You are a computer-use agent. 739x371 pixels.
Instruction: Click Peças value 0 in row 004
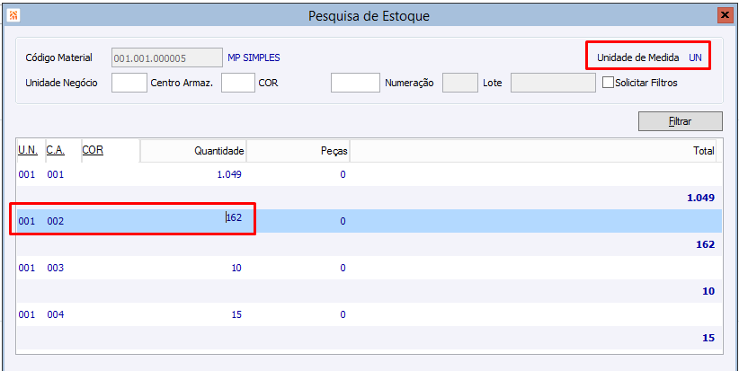coord(343,315)
